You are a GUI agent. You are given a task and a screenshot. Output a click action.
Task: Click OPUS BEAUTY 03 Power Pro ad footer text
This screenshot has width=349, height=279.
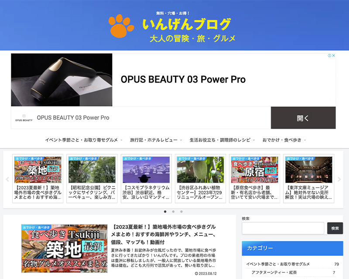[73, 117]
